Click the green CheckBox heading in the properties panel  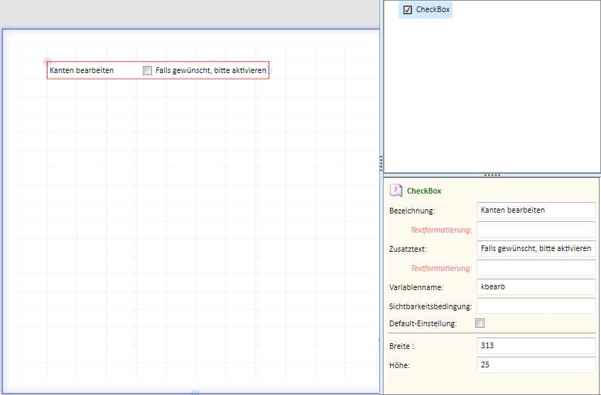point(424,191)
